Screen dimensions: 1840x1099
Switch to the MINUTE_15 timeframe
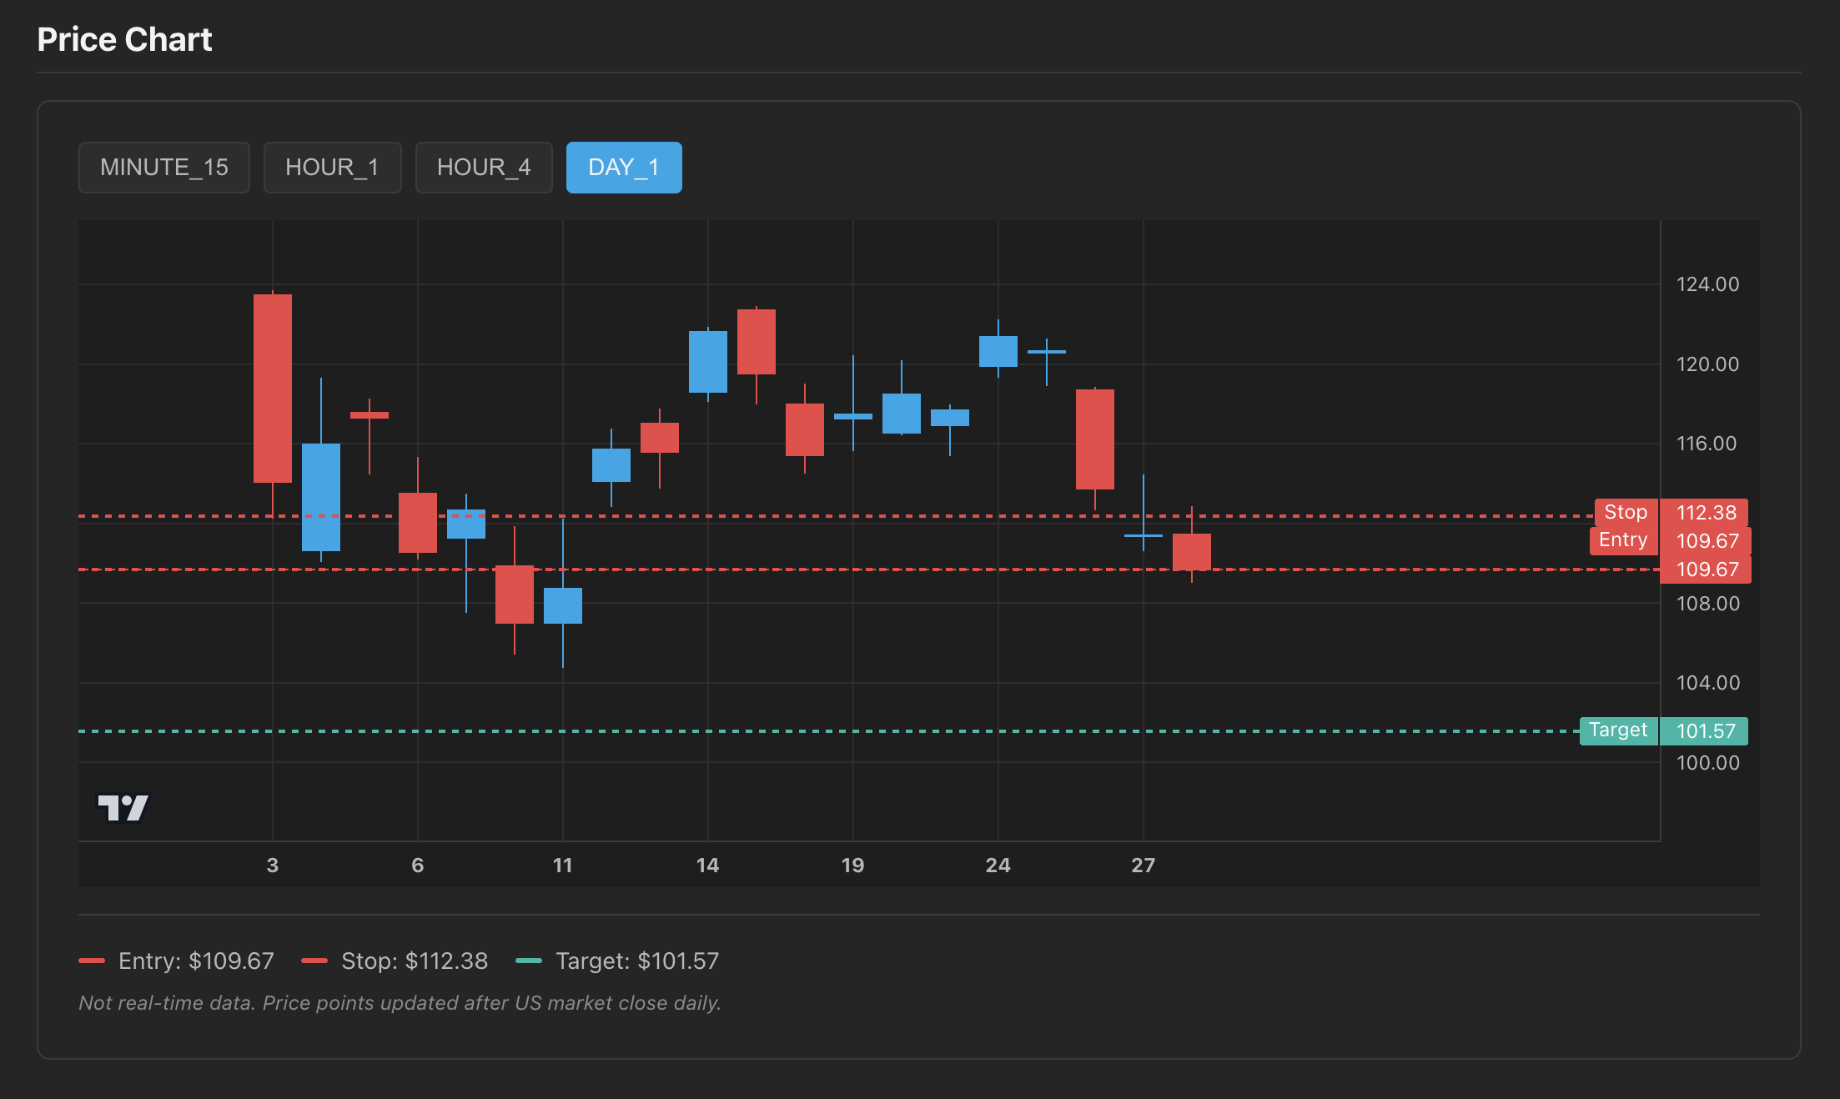[164, 168]
